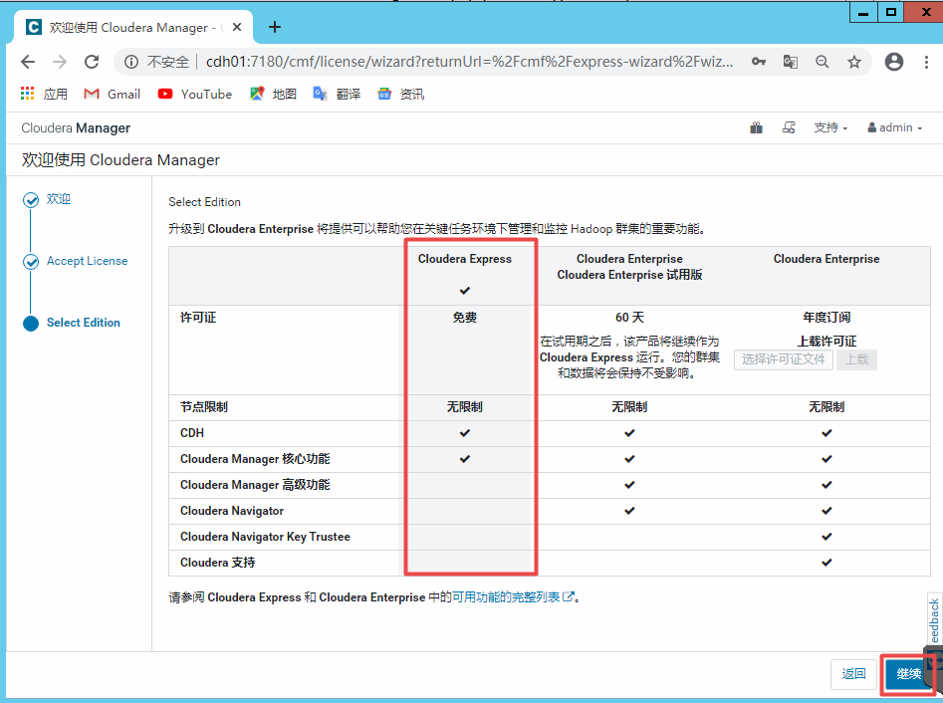
Task: Click the translate page icon
Action: click(x=791, y=62)
